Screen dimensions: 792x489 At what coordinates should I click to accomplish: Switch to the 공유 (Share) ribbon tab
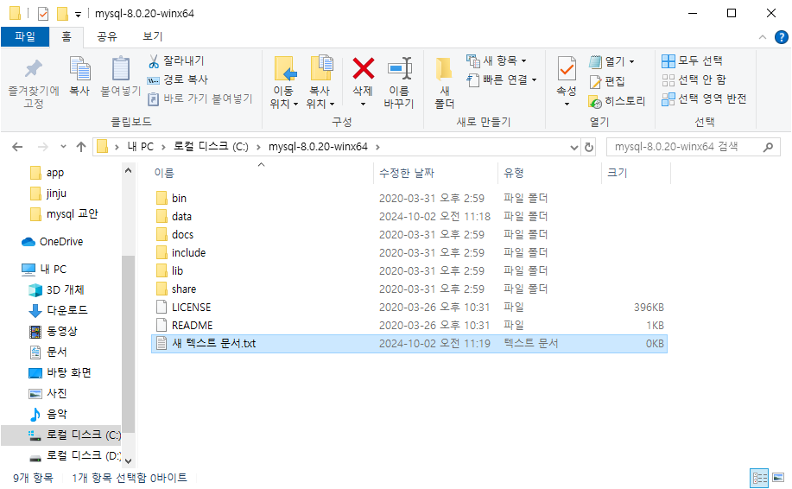coord(107,36)
